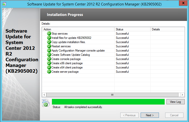This screenshot has width=189, height=122.
Task: Click the All tasks completed successfully status text
Action: coord(83,107)
